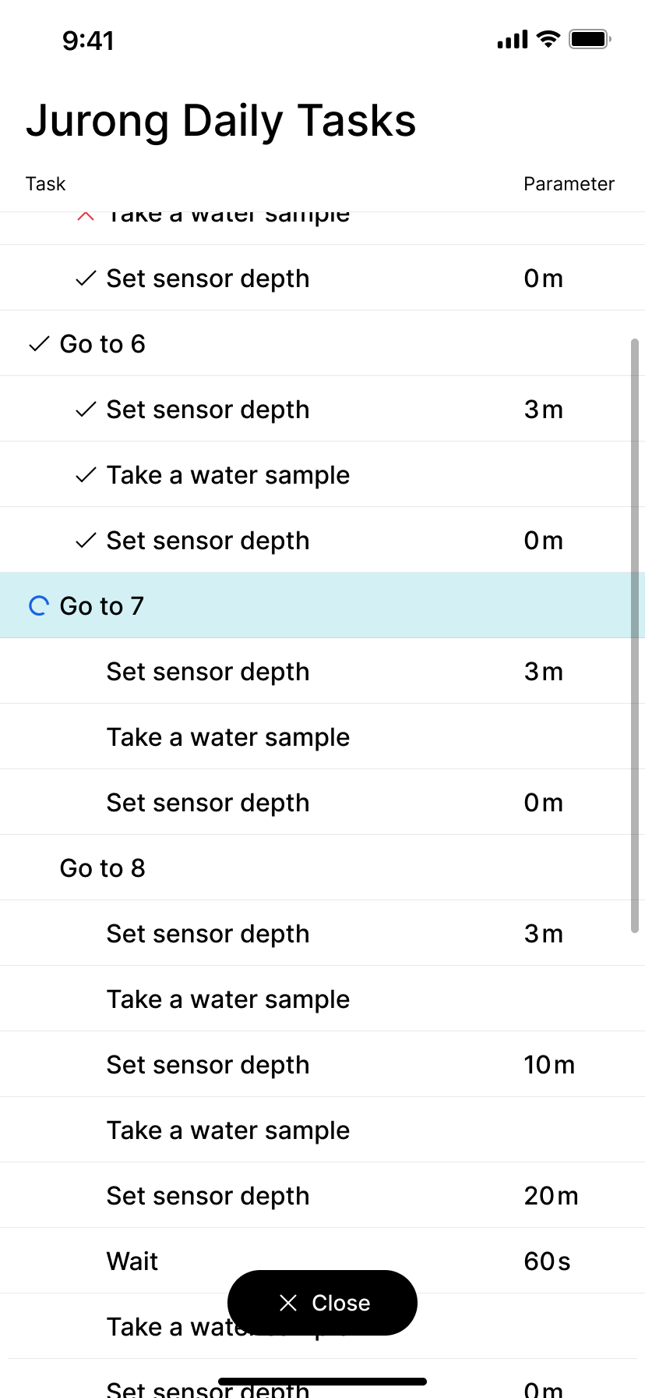Click the Parameter column header
645x1398 pixels.
569,184
